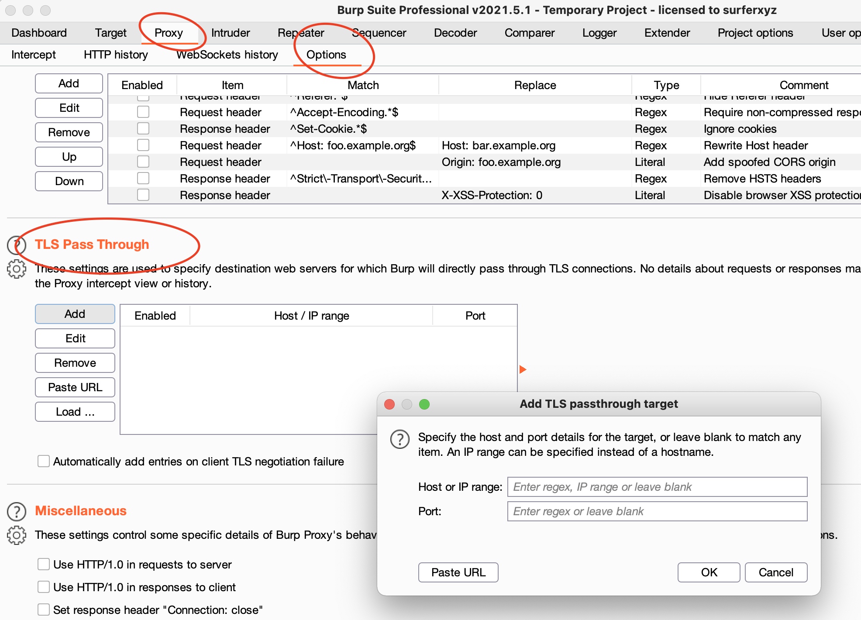861x620 pixels.
Task: Cancel the Add TLS passthrough dialog
Action: (776, 572)
